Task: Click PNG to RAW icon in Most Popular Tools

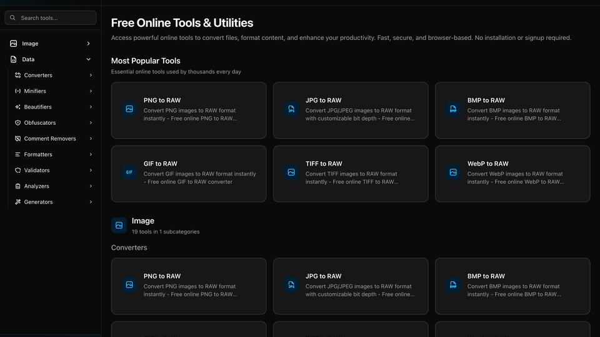Action: [129, 109]
